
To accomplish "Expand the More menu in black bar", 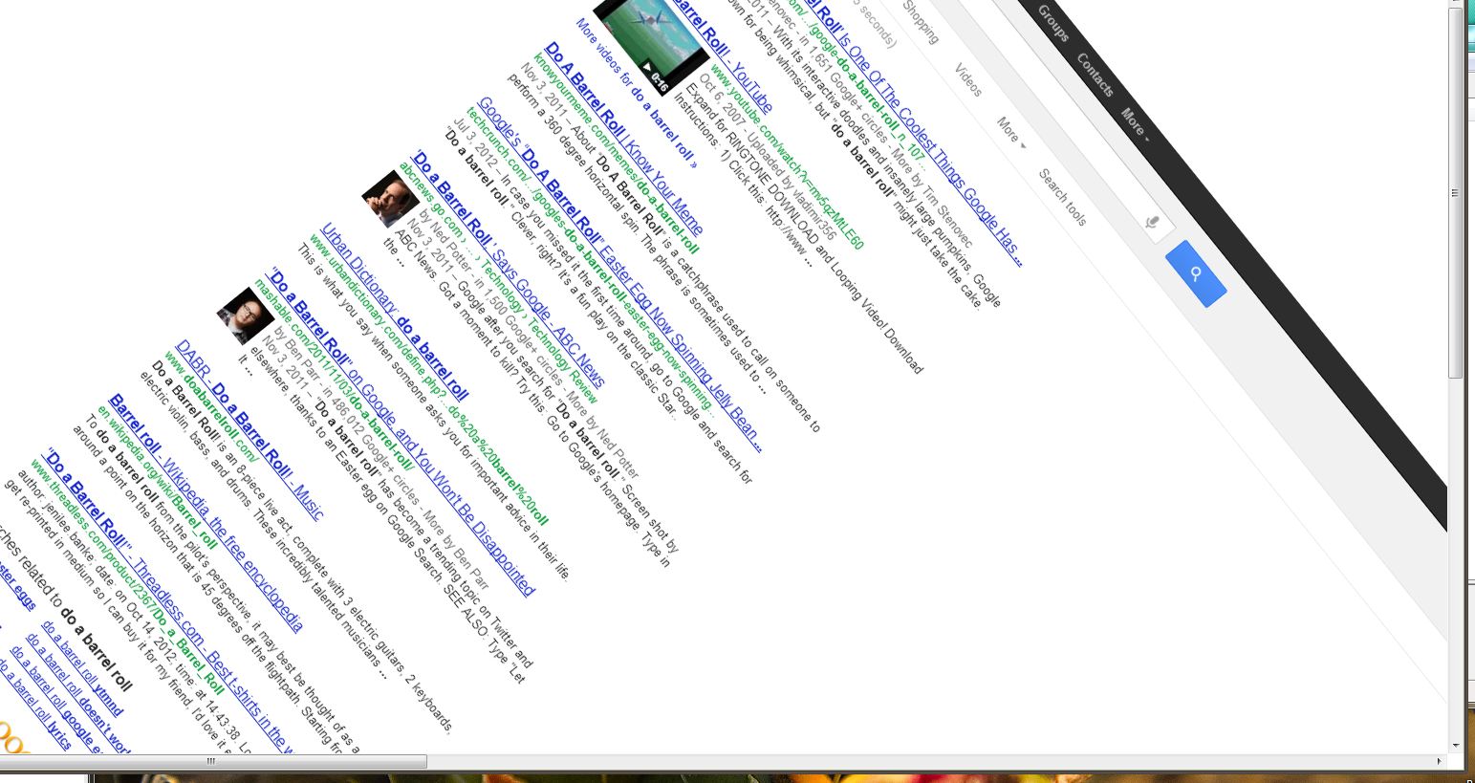I will point(1135,123).
